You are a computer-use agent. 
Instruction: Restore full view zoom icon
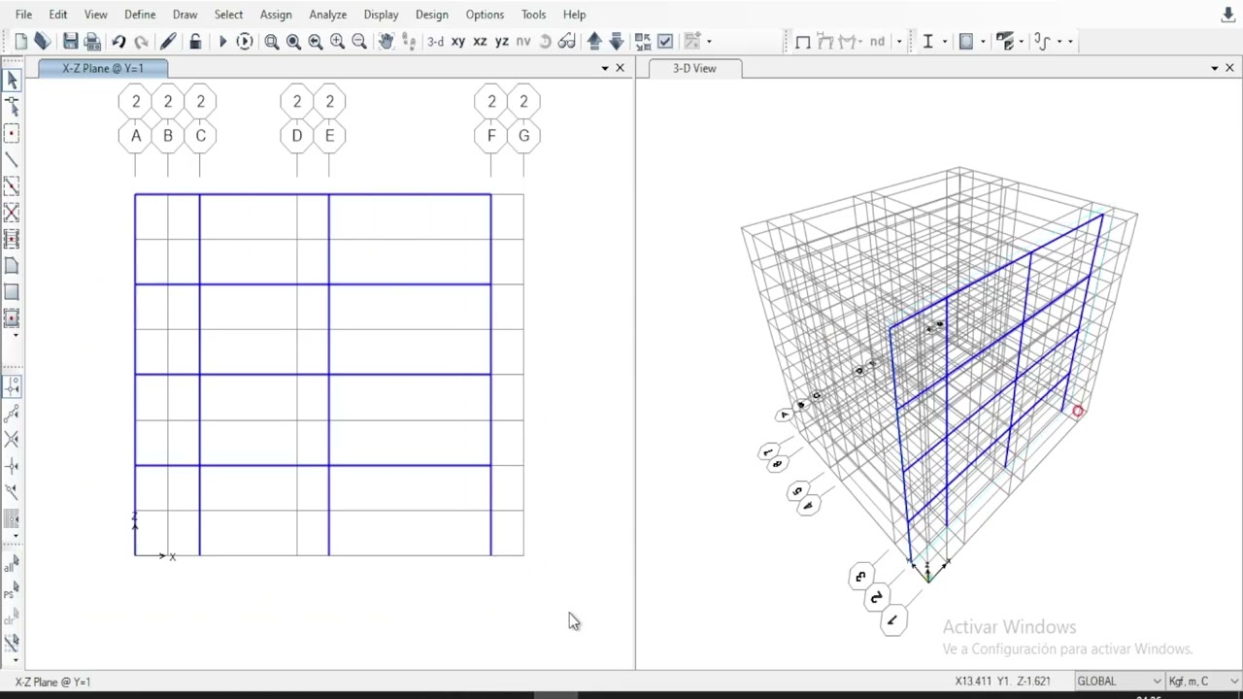click(x=293, y=41)
